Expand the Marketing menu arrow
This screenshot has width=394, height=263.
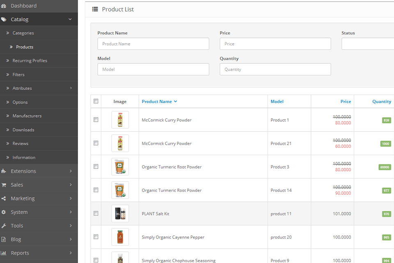71,198
